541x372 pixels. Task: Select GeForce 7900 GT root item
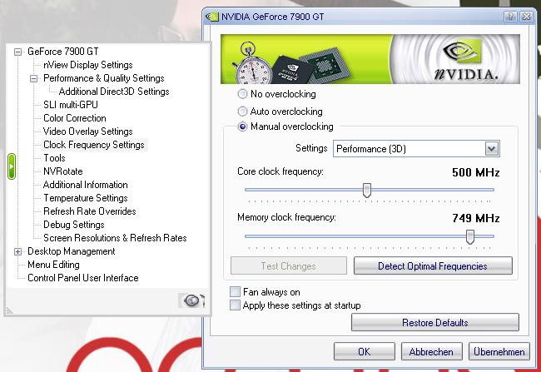coord(62,52)
